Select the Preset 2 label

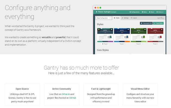coord(122,44)
